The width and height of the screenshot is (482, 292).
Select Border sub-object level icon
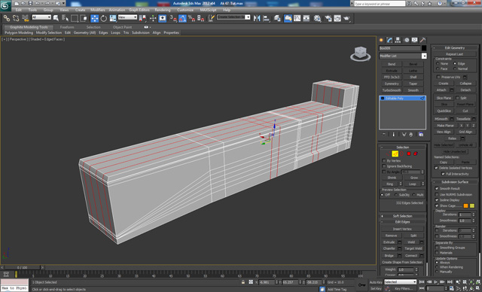(x=401, y=154)
